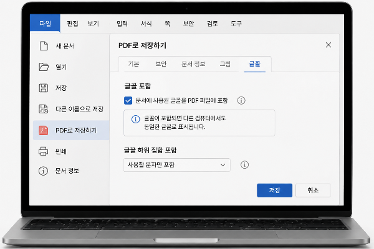
Task: Click the dropdown chevron arrow for font subset
Action: pos(223,165)
